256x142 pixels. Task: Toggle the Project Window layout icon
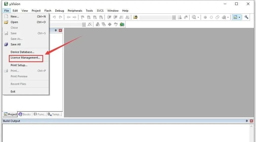(x=235, y=17)
